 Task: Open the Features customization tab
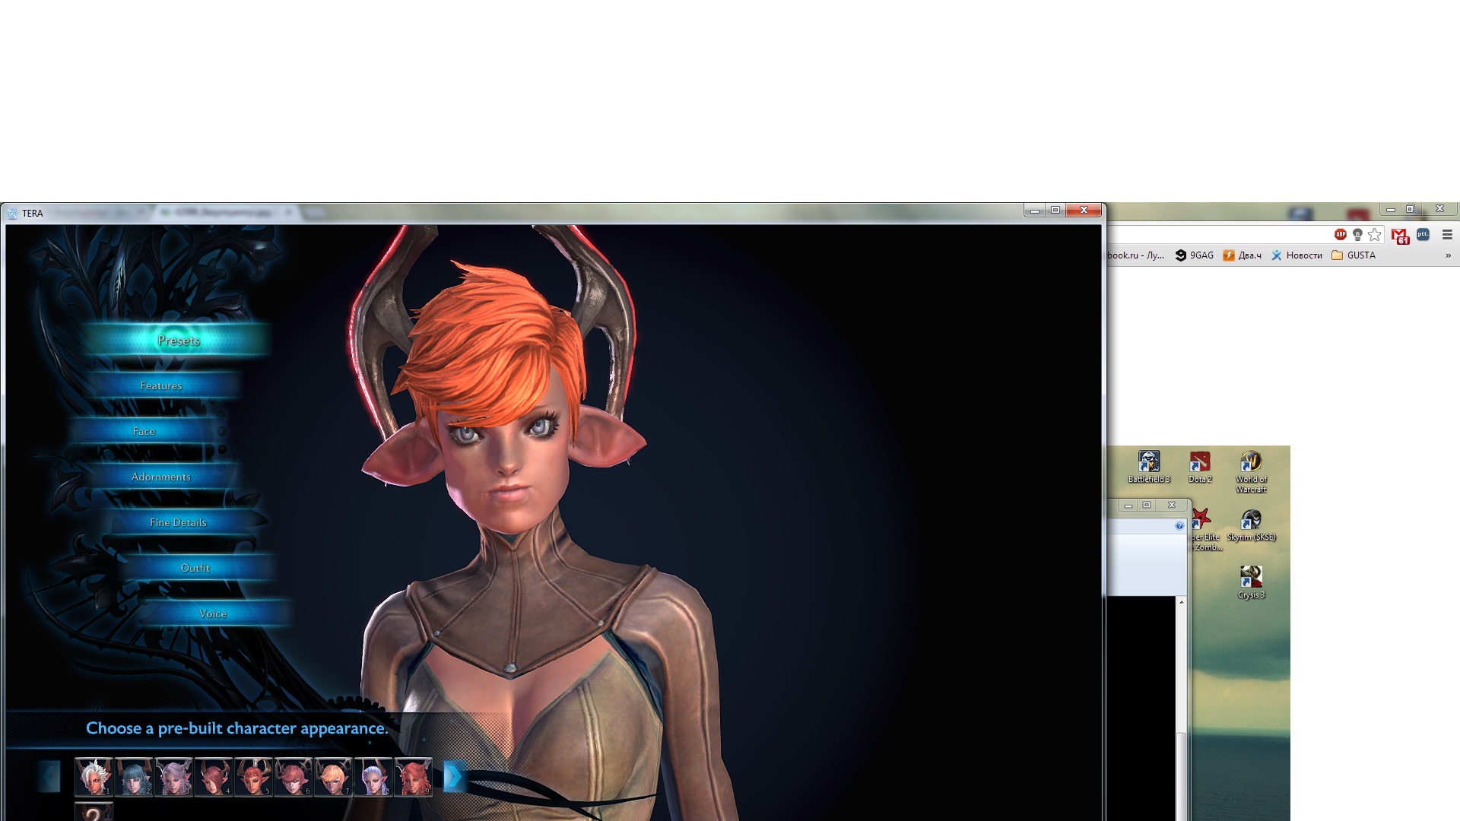(x=161, y=385)
